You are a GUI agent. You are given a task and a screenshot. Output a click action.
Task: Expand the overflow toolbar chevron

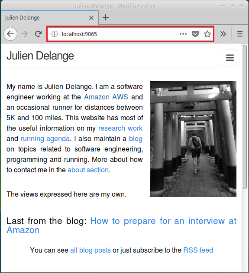point(223,34)
